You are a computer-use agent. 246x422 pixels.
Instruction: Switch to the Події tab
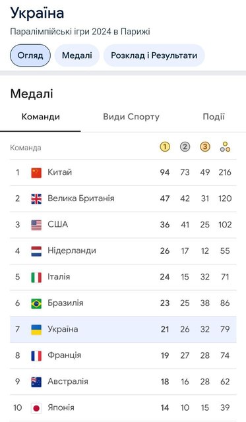click(x=214, y=117)
